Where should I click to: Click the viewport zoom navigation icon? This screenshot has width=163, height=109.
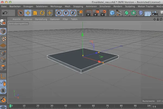point(158,19)
